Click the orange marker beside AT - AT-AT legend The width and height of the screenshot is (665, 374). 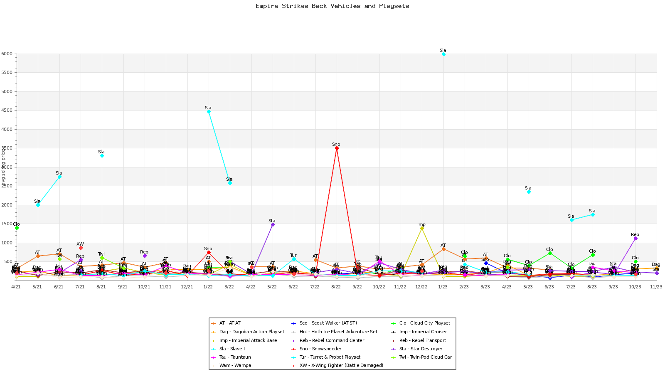(214, 323)
